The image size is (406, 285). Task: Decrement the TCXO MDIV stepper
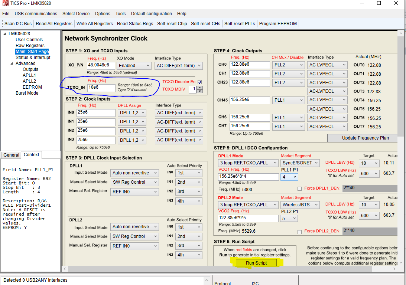tap(199, 91)
